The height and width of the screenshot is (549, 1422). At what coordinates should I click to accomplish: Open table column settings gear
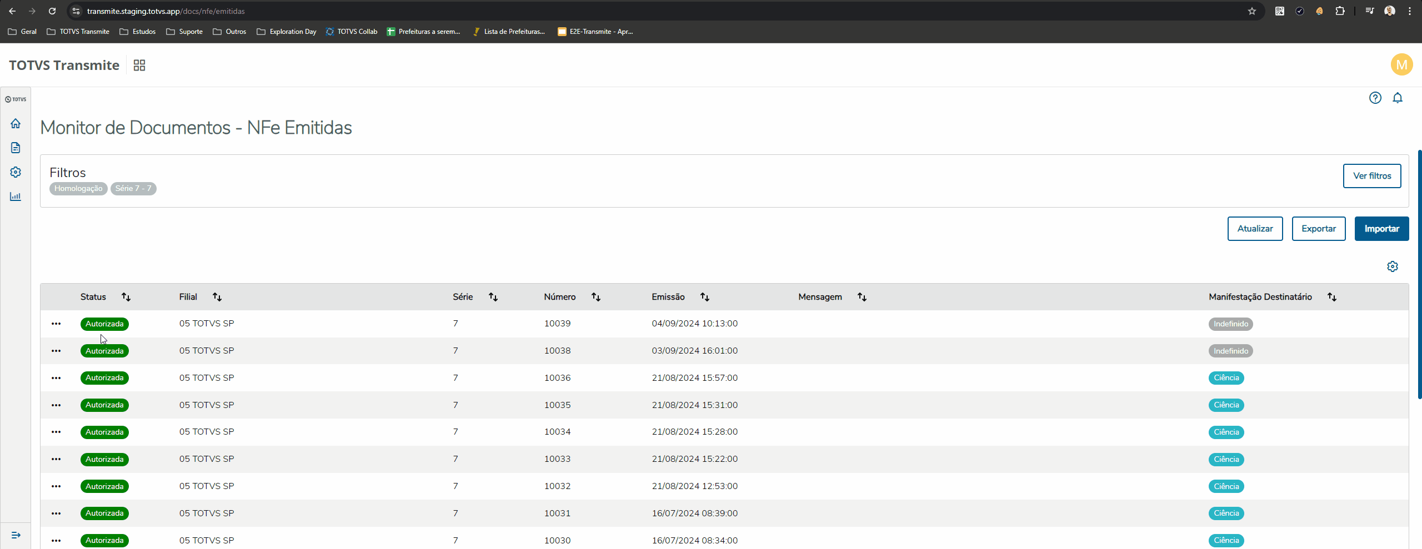(1393, 266)
